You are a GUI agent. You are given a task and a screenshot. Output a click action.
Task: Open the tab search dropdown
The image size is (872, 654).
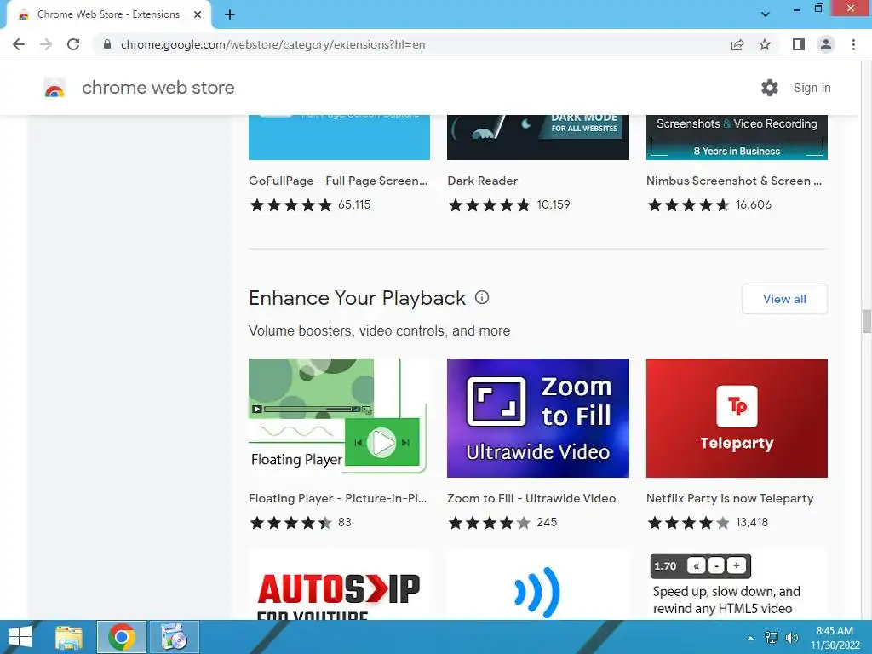point(766,14)
